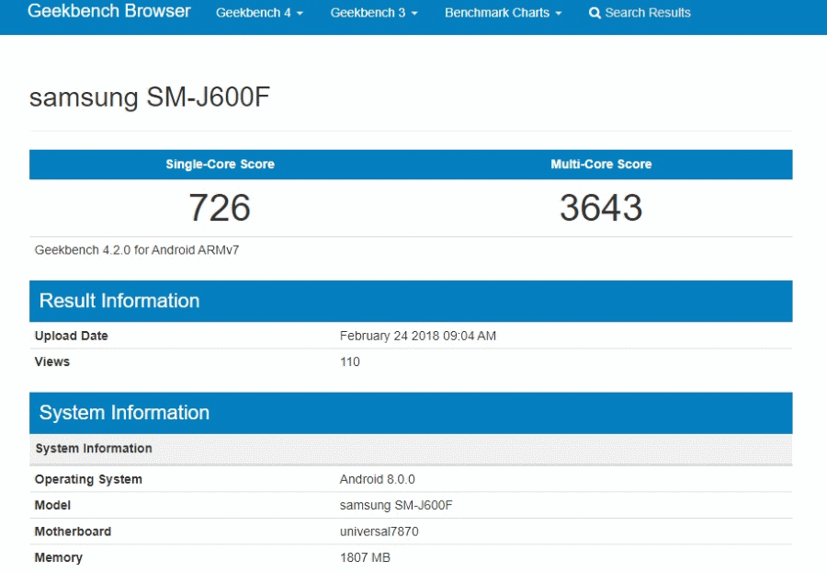Click the magnifier search icon
Viewport: 827px width, 572px height.
pos(595,13)
